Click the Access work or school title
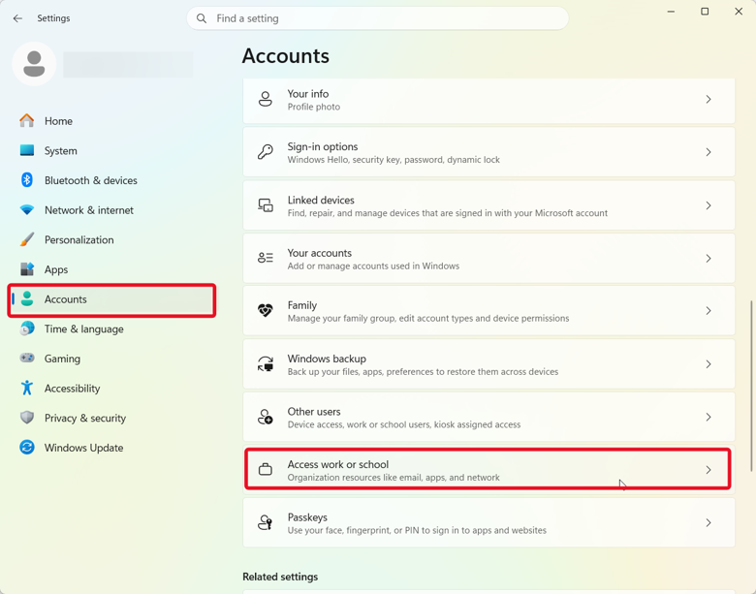This screenshot has height=594, width=756. pyautogui.click(x=338, y=464)
